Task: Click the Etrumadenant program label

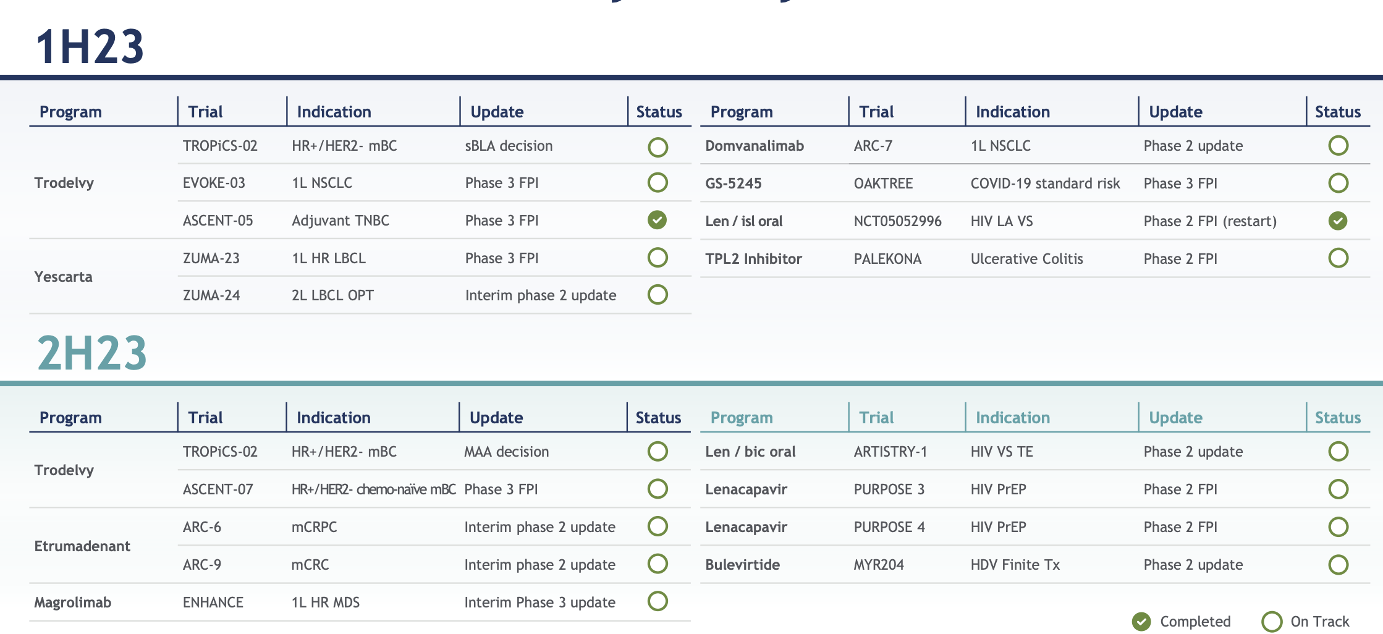Action: [x=82, y=546]
